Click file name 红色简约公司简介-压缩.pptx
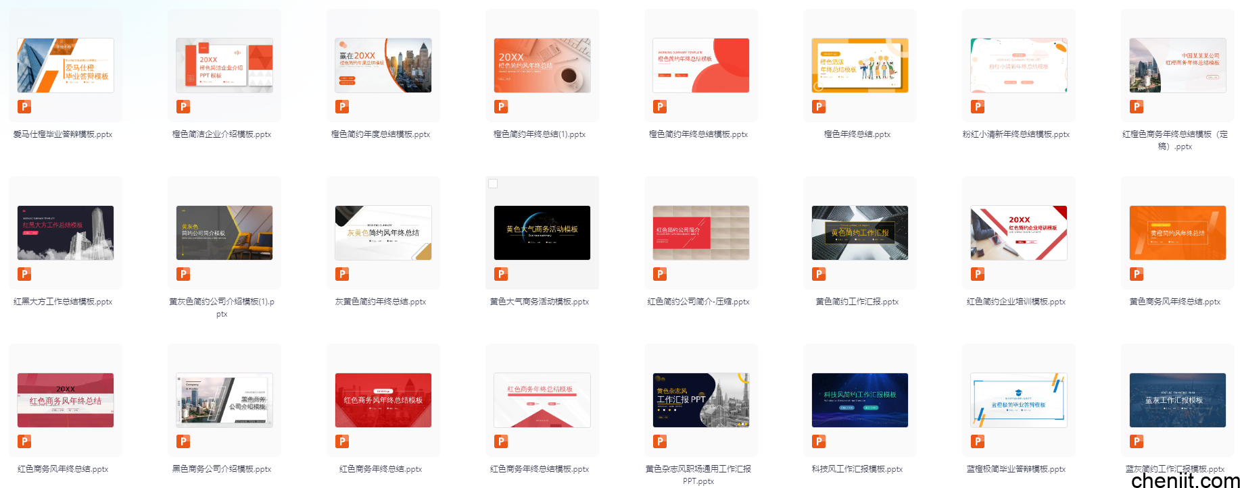 (x=698, y=302)
